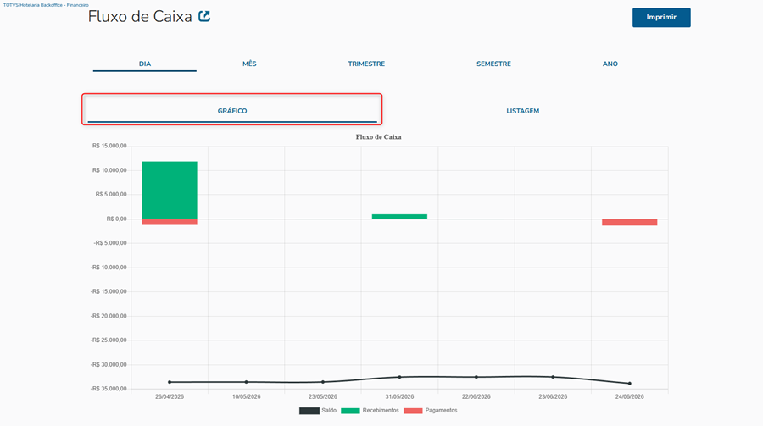Click the y-axis label R$ 0,00

coord(117,219)
